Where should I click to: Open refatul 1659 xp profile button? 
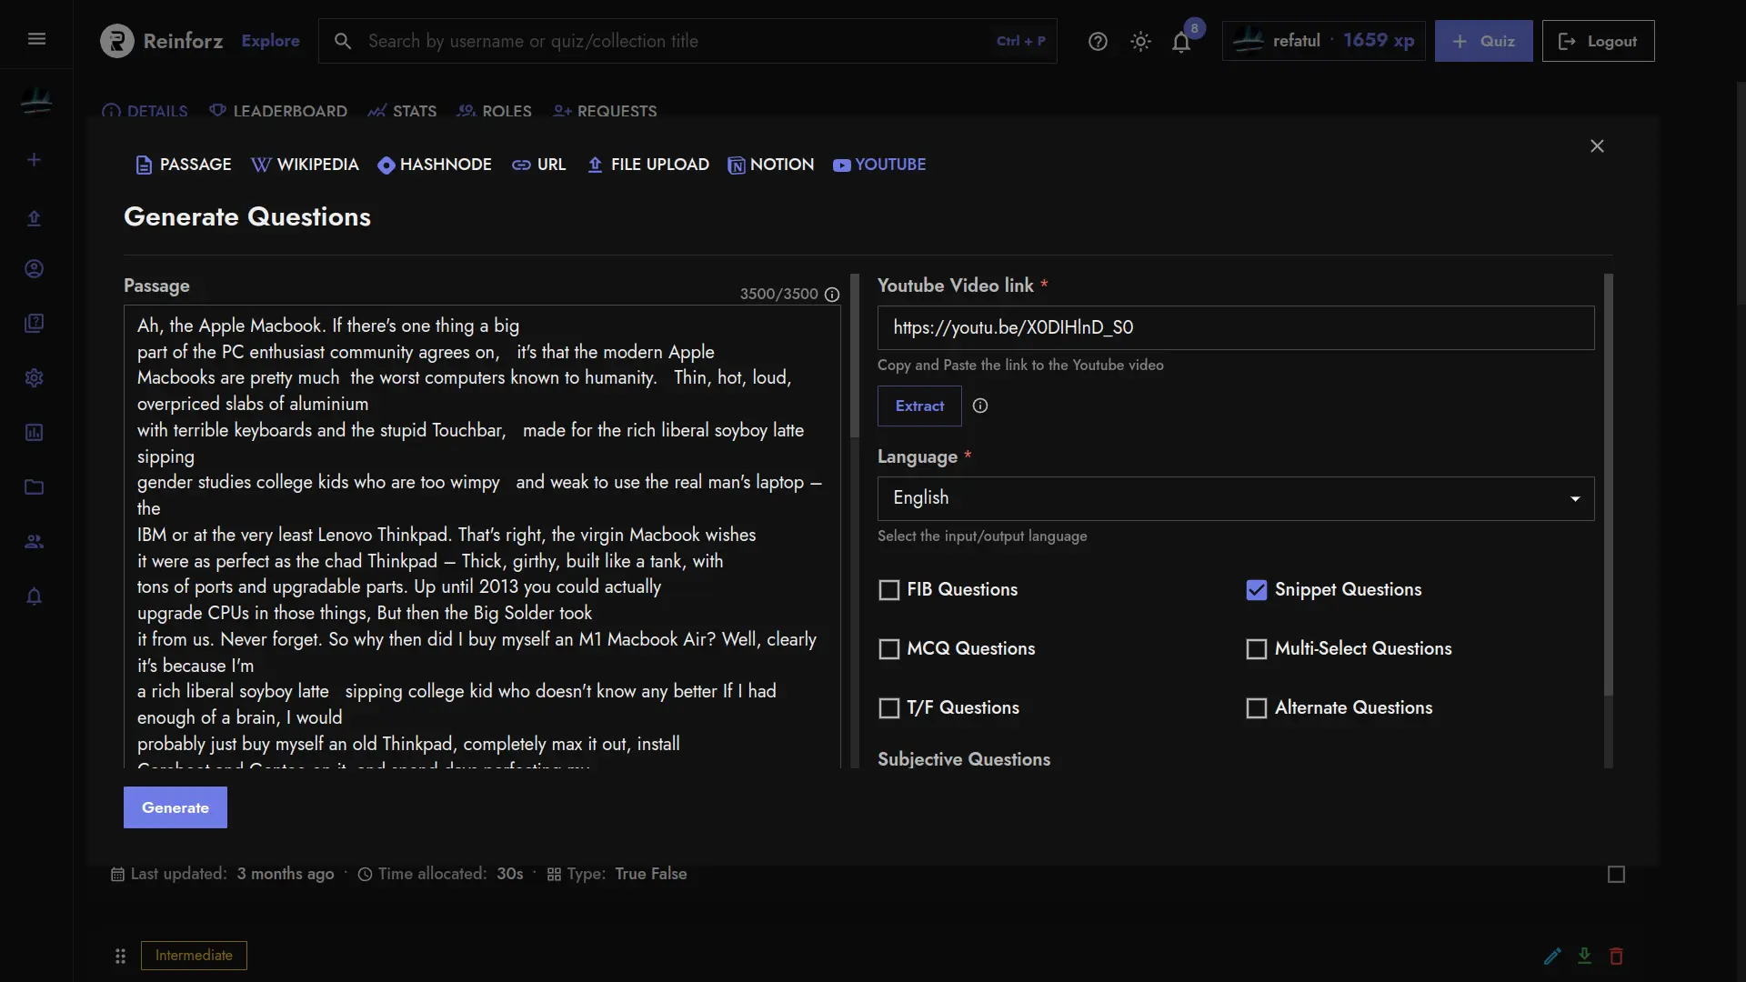tap(1323, 41)
